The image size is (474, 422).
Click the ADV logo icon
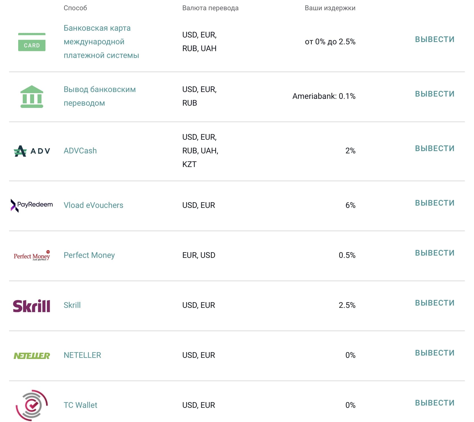(32, 151)
